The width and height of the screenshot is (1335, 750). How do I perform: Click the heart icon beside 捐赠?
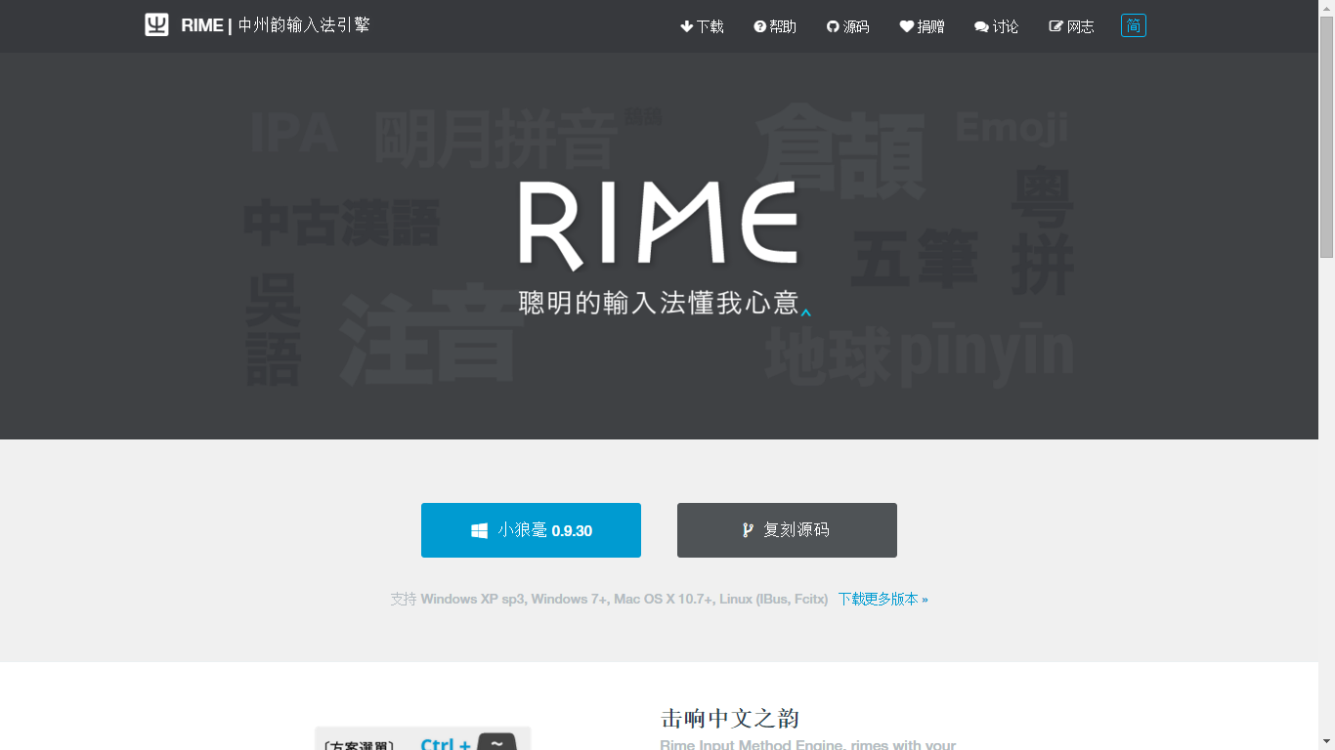907,26
